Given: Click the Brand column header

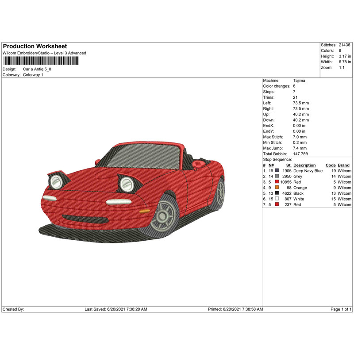Looking at the screenshot, I should (x=344, y=165).
